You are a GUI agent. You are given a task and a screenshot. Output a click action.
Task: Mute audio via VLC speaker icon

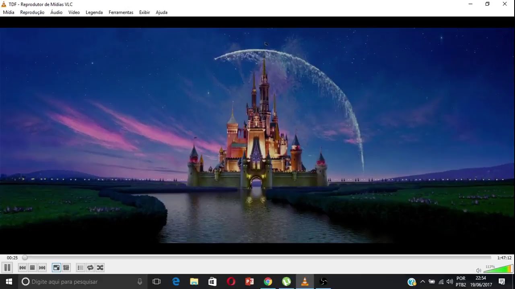click(478, 271)
